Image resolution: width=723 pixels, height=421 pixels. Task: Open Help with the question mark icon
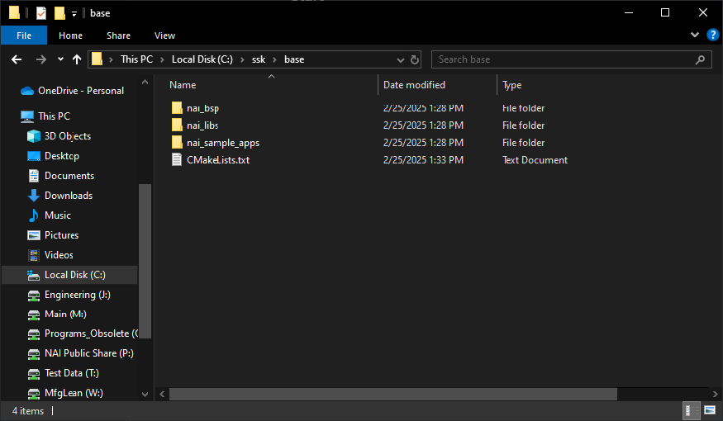click(x=712, y=35)
